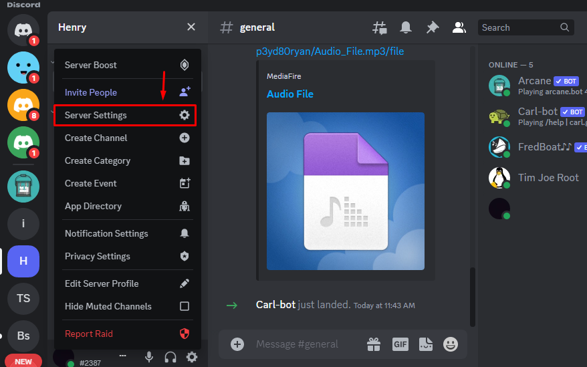Open the emoji picker
The image size is (587, 367).
451,344
